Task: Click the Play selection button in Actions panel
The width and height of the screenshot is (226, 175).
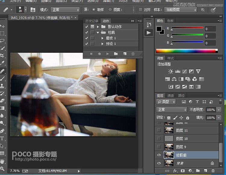Action: pyautogui.click(x=108, y=54)
